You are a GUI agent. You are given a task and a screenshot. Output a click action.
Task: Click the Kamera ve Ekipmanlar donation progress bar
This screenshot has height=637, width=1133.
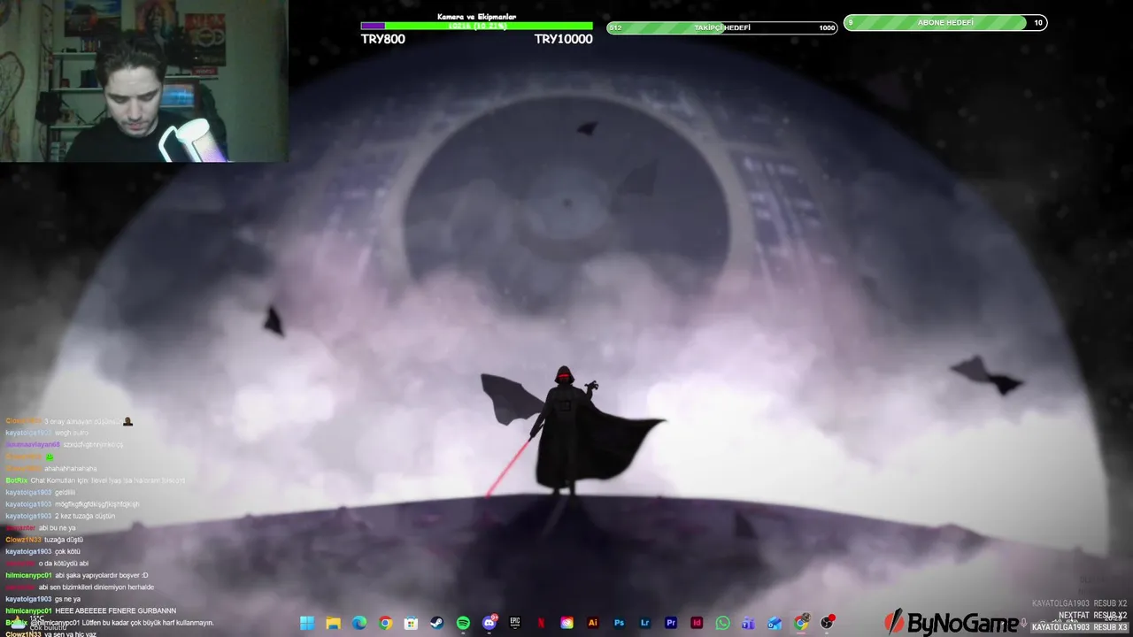click(476, 26)
